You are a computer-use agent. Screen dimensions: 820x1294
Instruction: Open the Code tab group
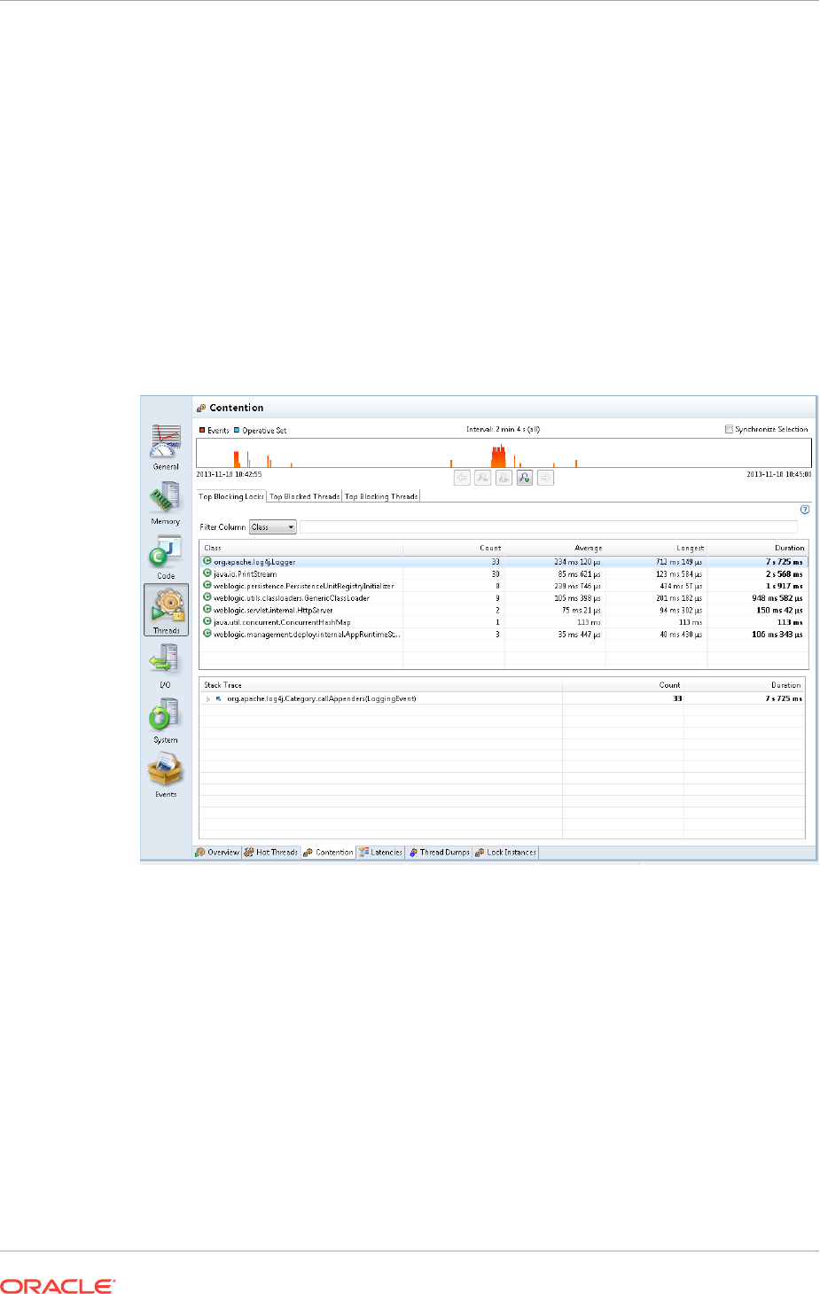click(166, 557)
